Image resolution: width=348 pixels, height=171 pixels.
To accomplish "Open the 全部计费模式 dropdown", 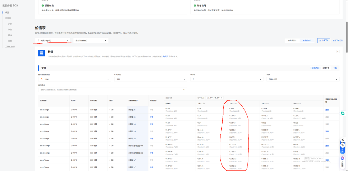I will pos(91,41).
